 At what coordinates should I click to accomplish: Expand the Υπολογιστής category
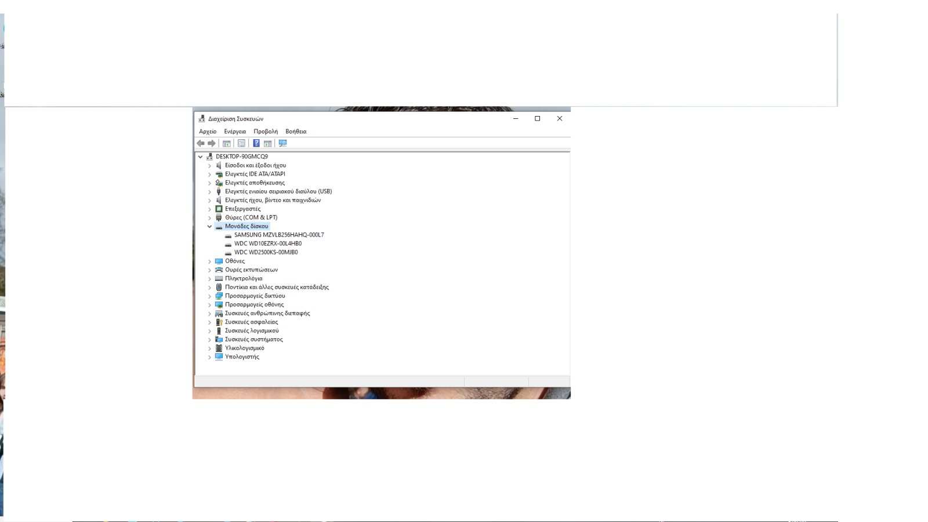210,357
